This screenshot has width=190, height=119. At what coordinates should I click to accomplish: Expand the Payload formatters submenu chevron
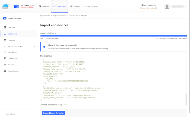(x=35, y=46)
